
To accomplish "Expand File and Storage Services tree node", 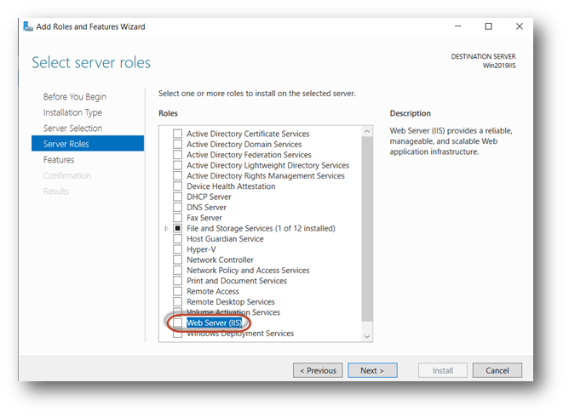I will pyautogui.click(x=165, y=229).
